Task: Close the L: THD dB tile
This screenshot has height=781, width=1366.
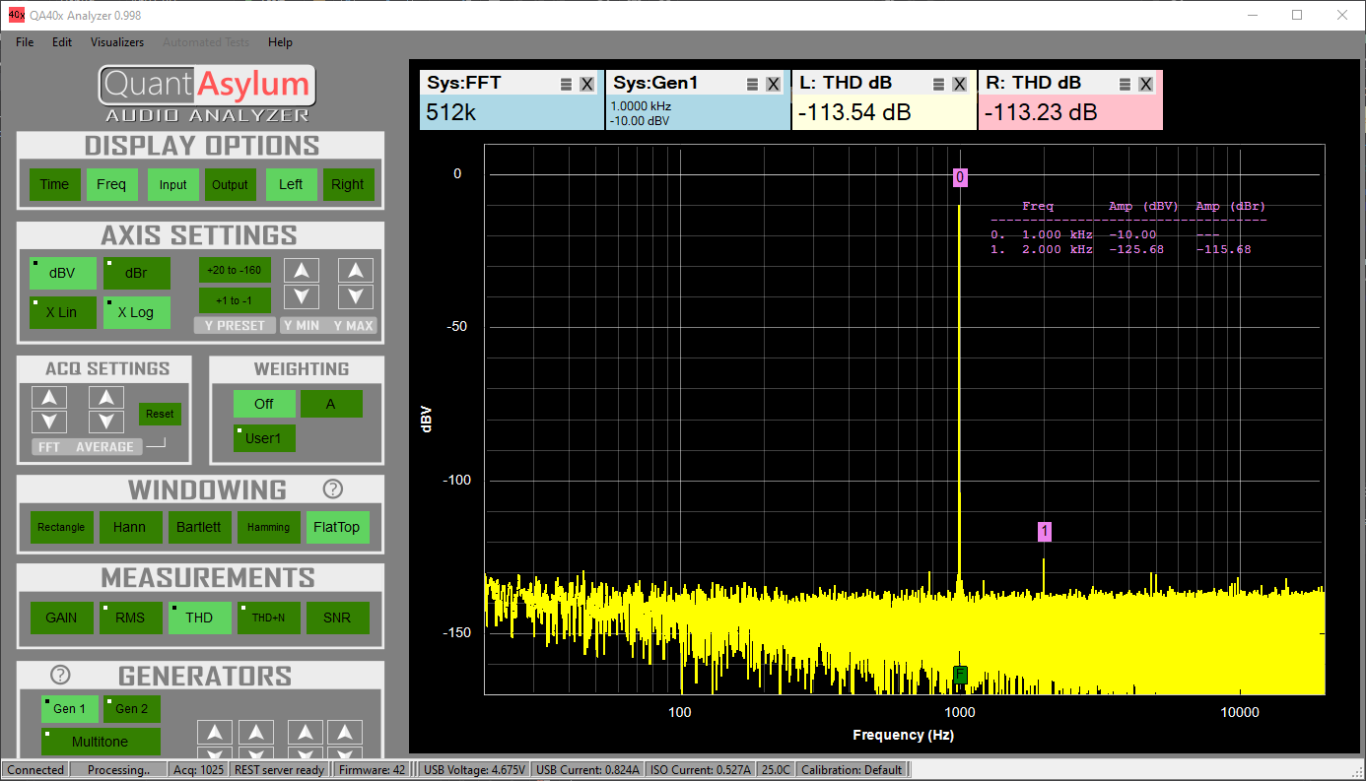Action: (959, 84)
